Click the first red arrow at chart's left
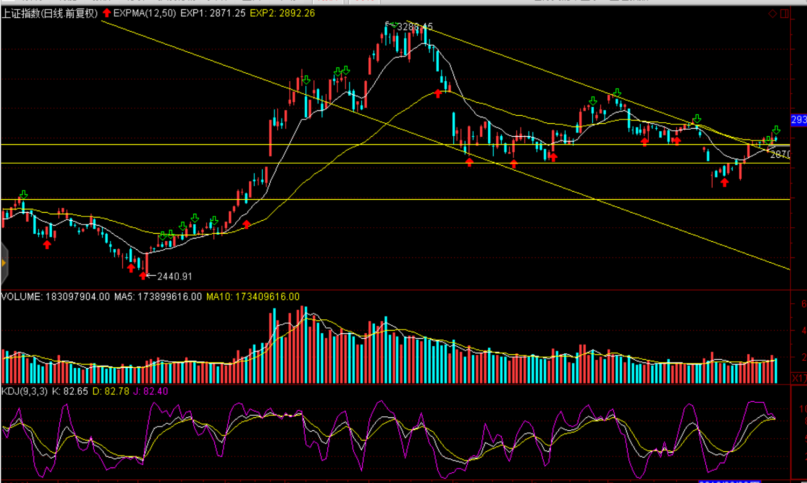Screen dimensions: 807x483 pos(47,244)
